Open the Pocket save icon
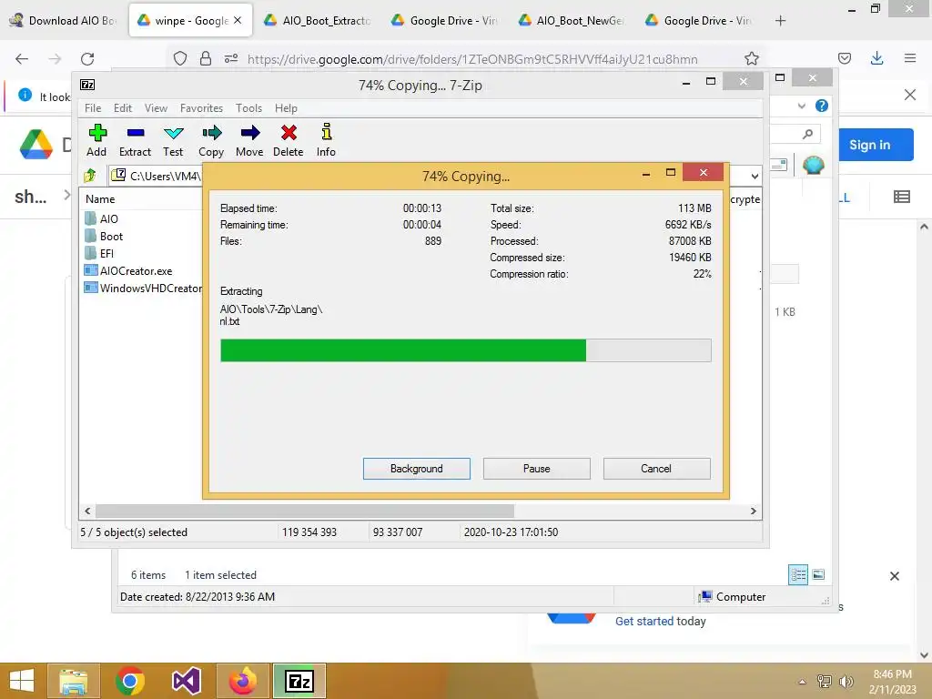The width and height of the screenshot is (932, 699). 844,58
